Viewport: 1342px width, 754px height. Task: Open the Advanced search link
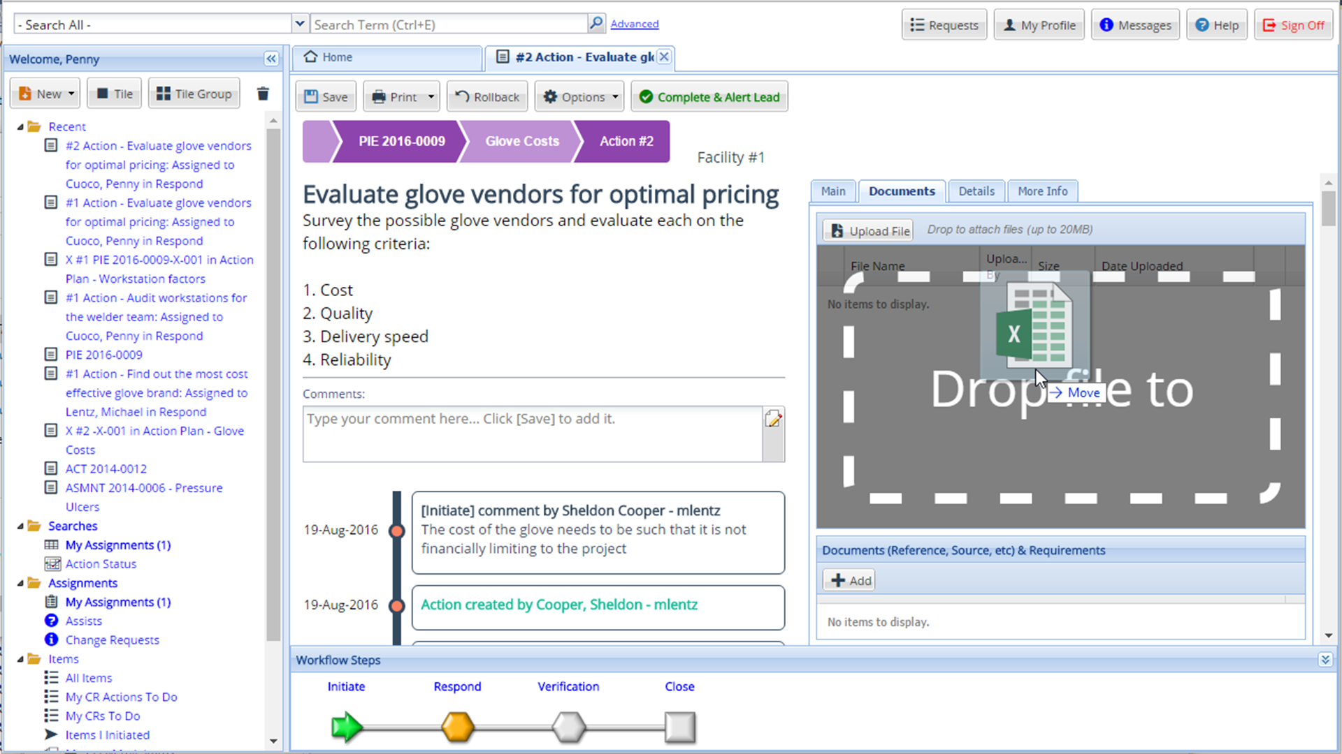click(634, 24)
